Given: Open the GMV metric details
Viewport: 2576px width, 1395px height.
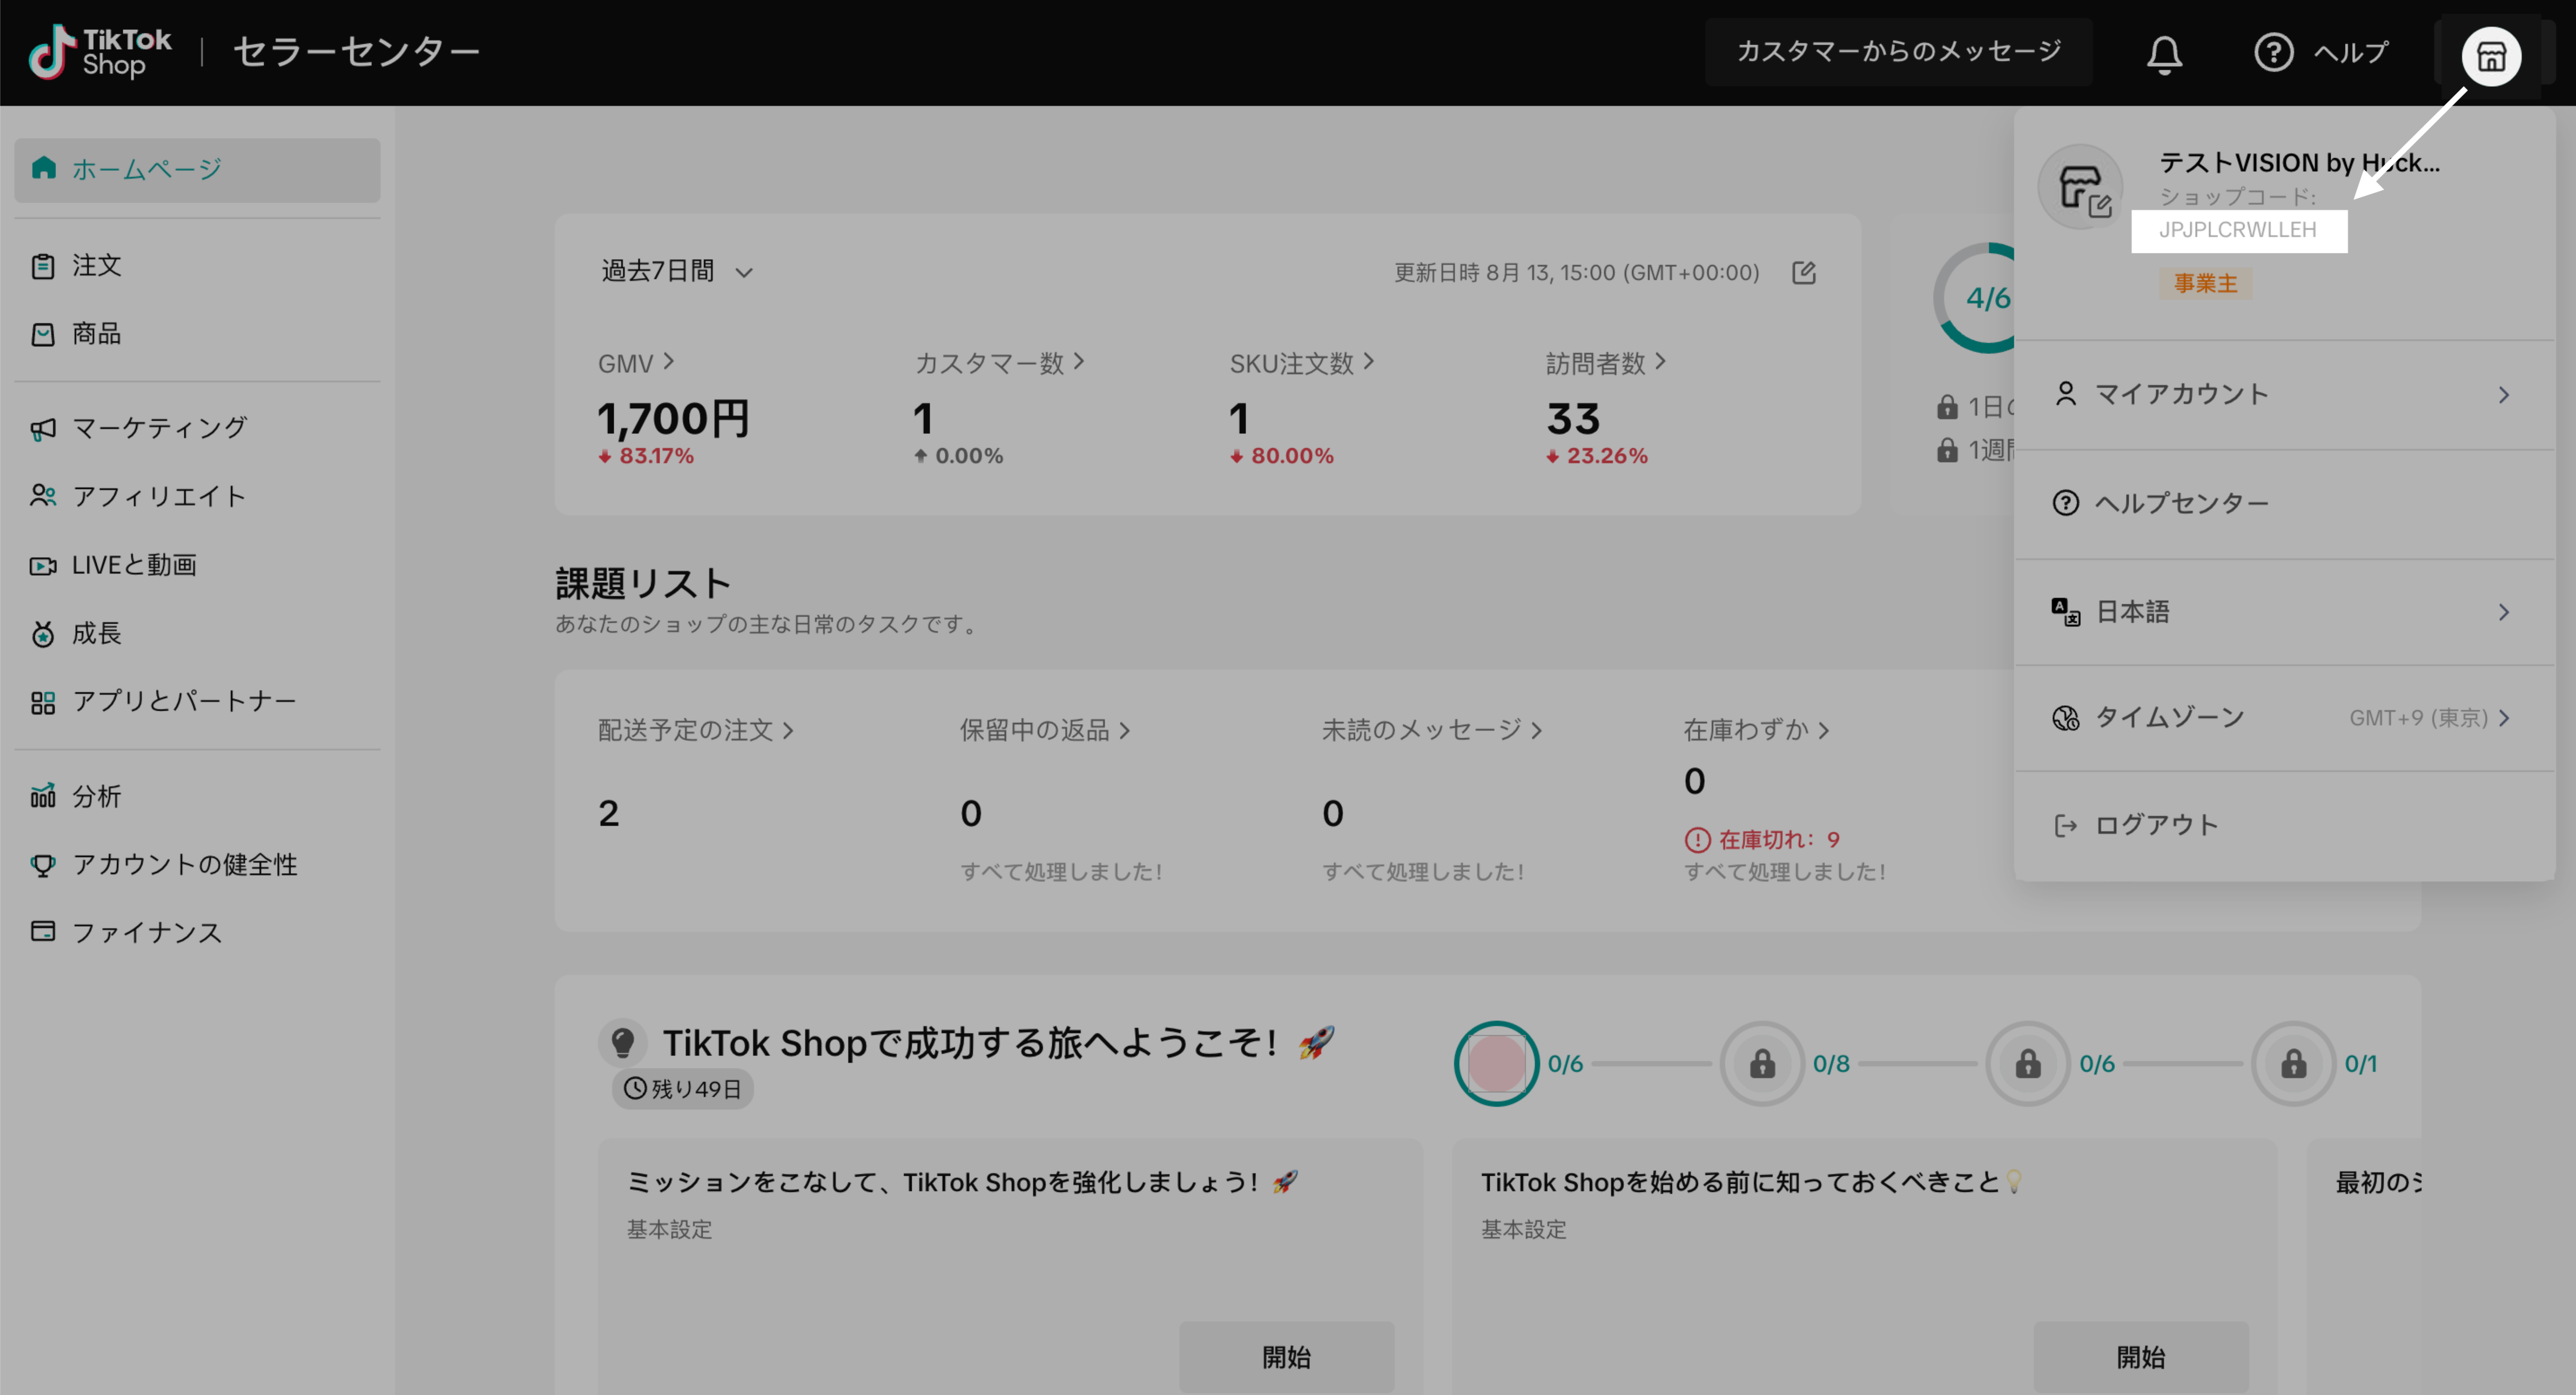Looking at the screenshot, I should pos(636,363).
